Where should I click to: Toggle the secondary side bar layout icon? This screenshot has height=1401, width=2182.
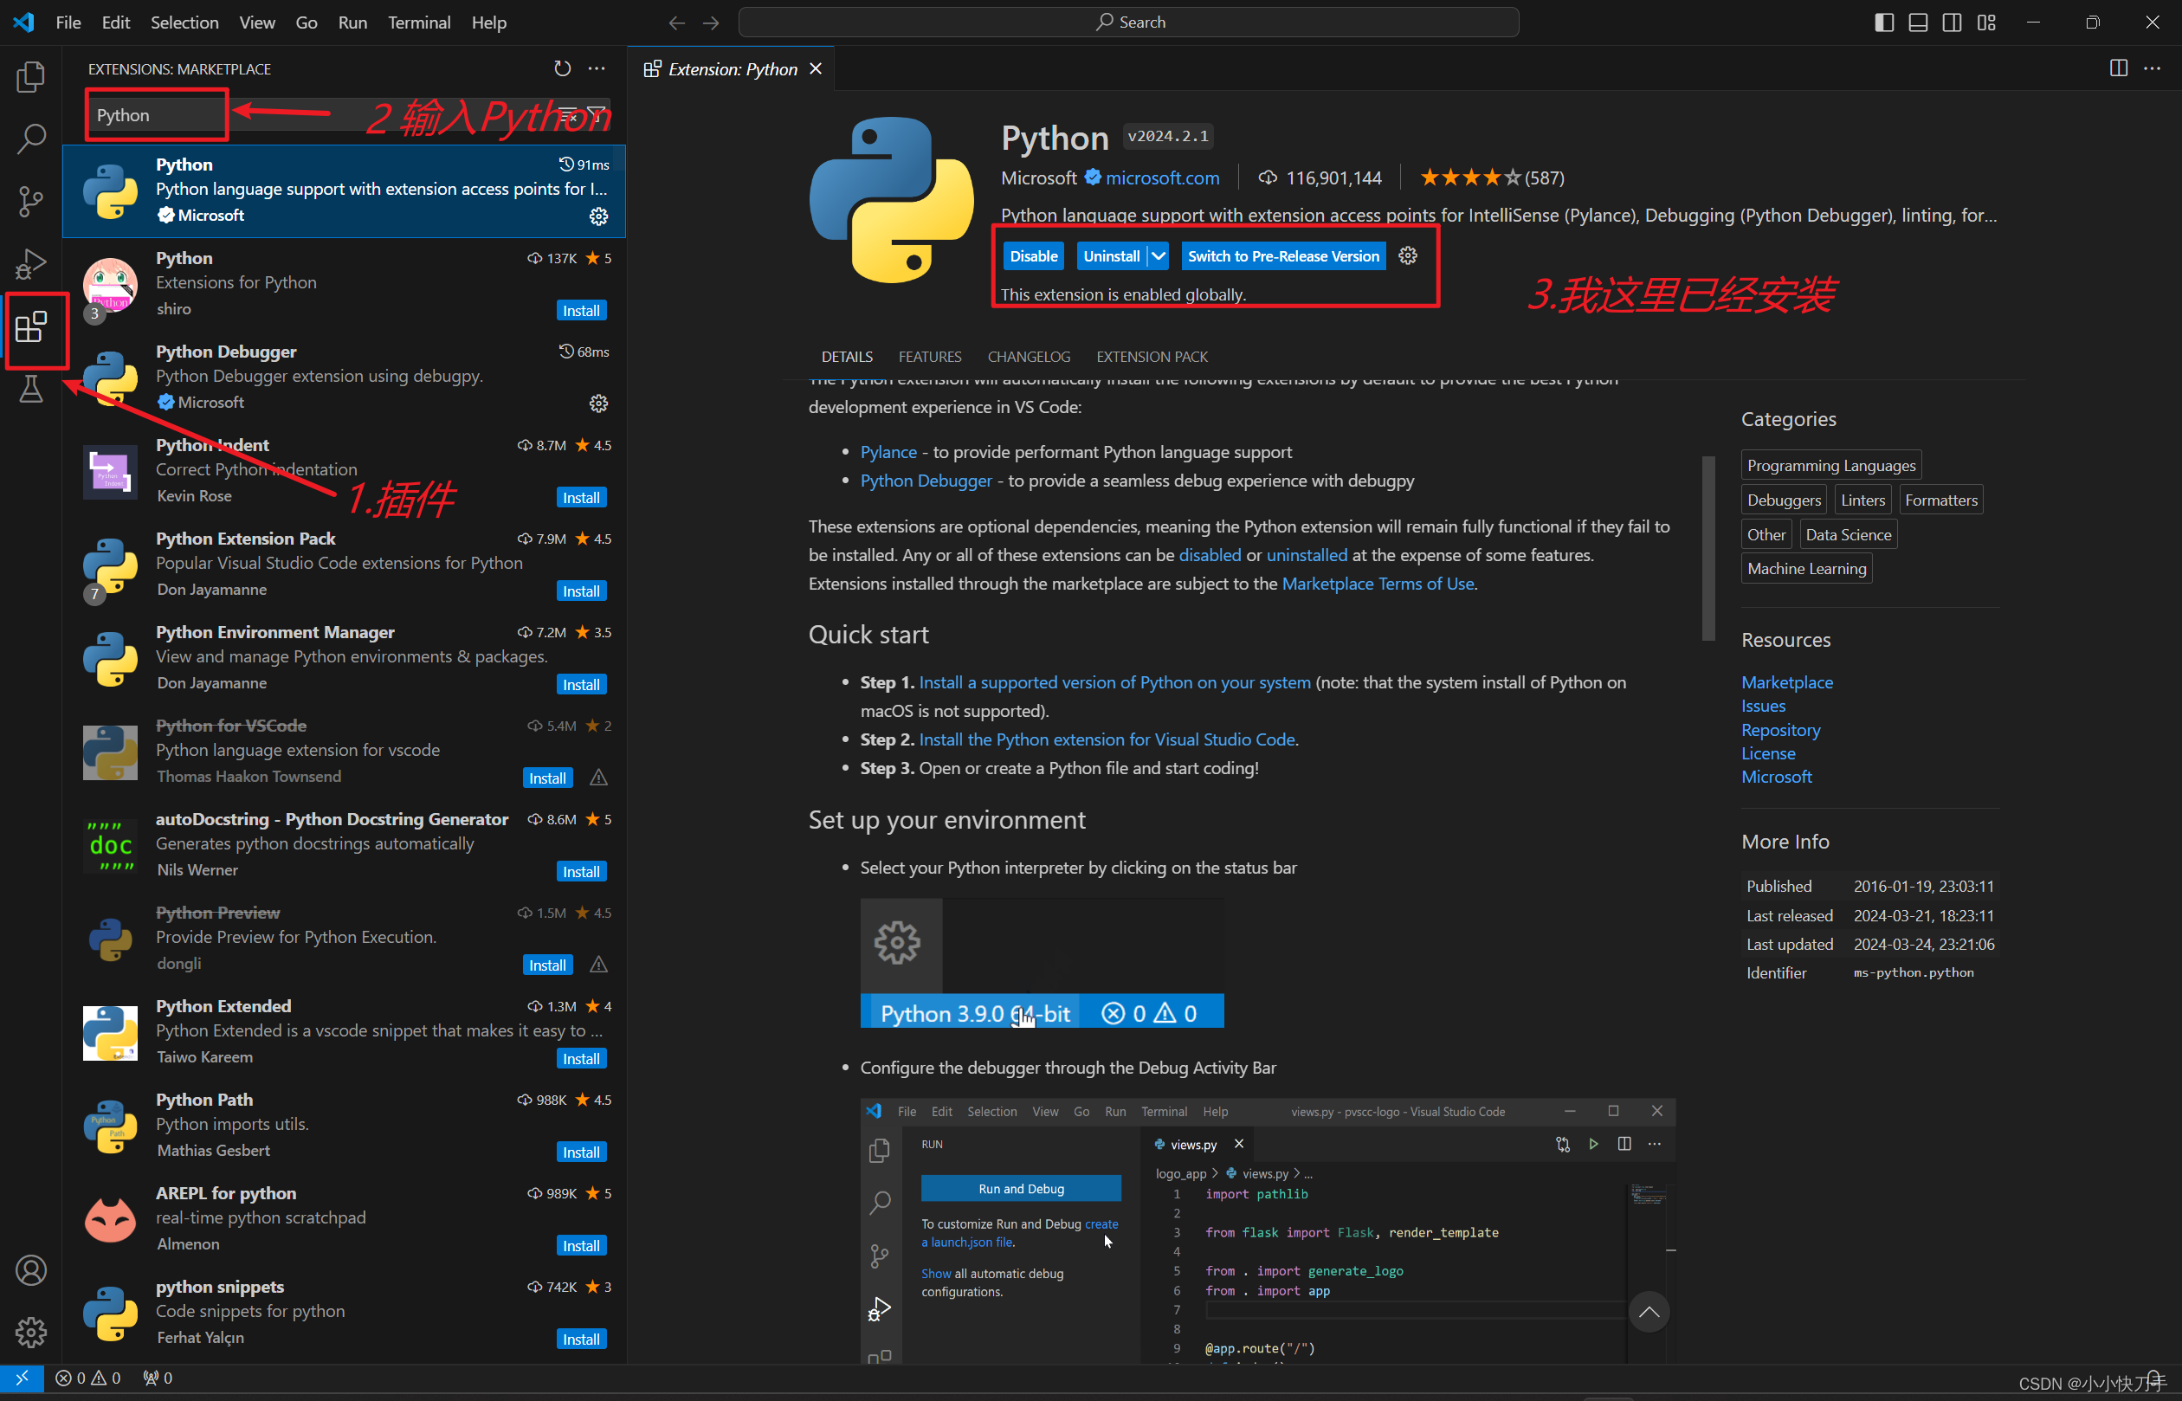pyautogui.click(x=1951, y=22)
